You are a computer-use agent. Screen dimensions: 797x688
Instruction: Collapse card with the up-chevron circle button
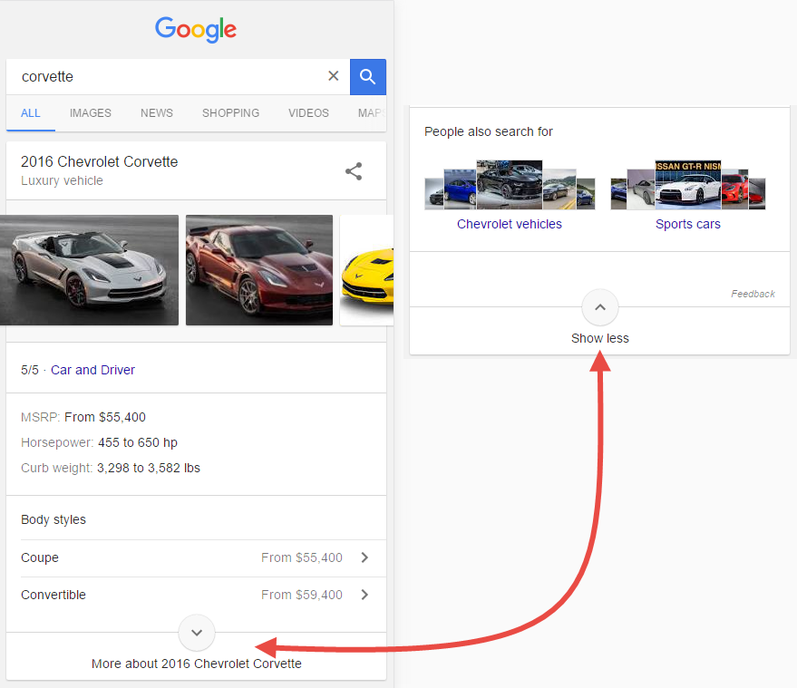point(600,307)
